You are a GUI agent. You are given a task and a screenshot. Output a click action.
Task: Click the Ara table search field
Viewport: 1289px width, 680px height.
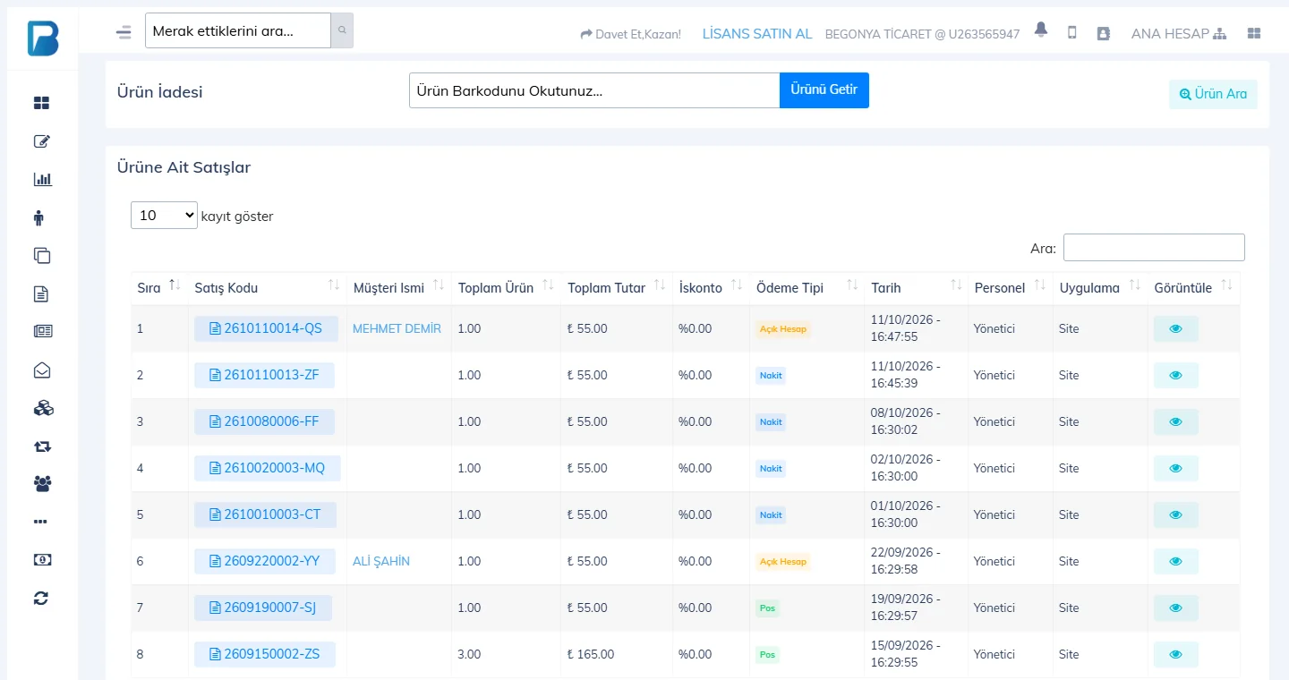coord(1154,247)
